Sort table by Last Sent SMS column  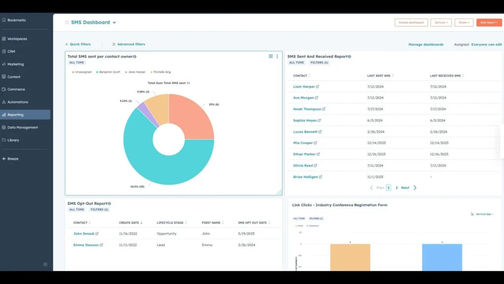(380, 76)
